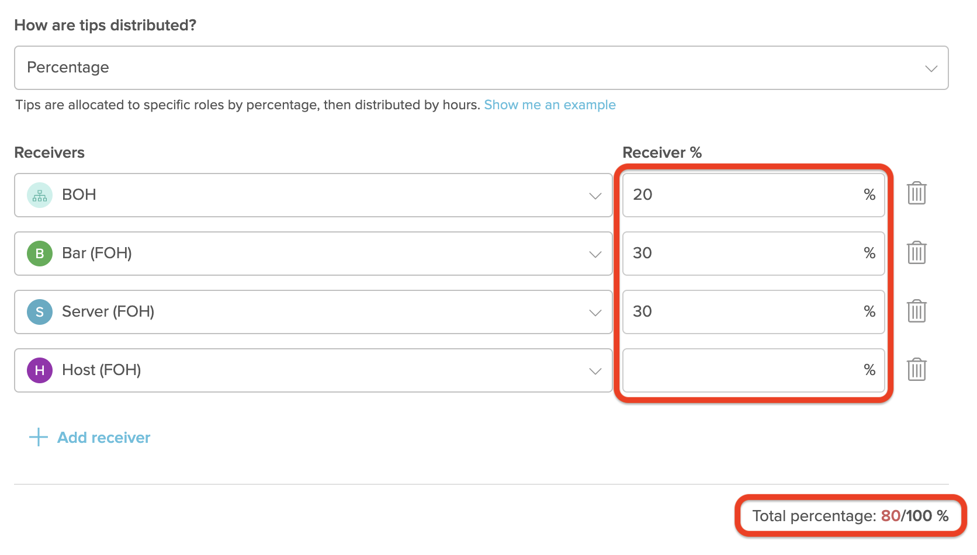Expand the BOH receiver selector
Viewport: 977px width, 555px height.
tap(595, 195)
